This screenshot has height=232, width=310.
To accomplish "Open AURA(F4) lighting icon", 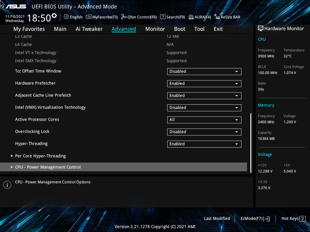I will pyautogui.click(x=191, y=17).
